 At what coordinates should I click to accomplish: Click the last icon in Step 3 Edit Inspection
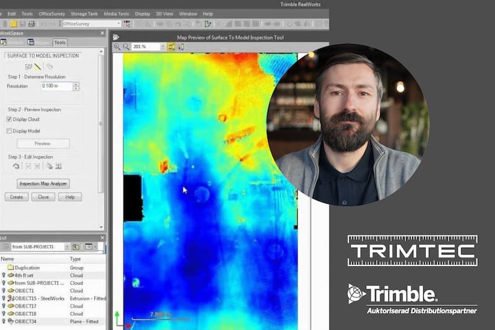pyautogui.click(x=58, y=166)
